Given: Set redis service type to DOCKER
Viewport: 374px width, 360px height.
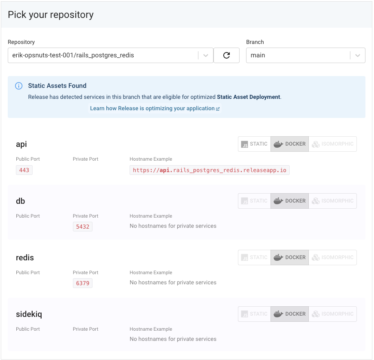Looking at the screenshot, I should 290,257.
